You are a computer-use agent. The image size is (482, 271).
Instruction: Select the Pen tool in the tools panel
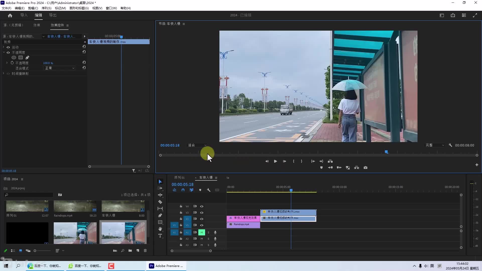(x=160, y=215)
